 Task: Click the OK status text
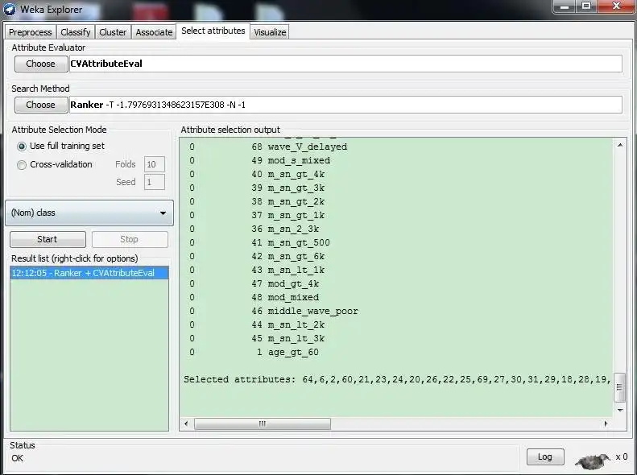tap(18, 458)
